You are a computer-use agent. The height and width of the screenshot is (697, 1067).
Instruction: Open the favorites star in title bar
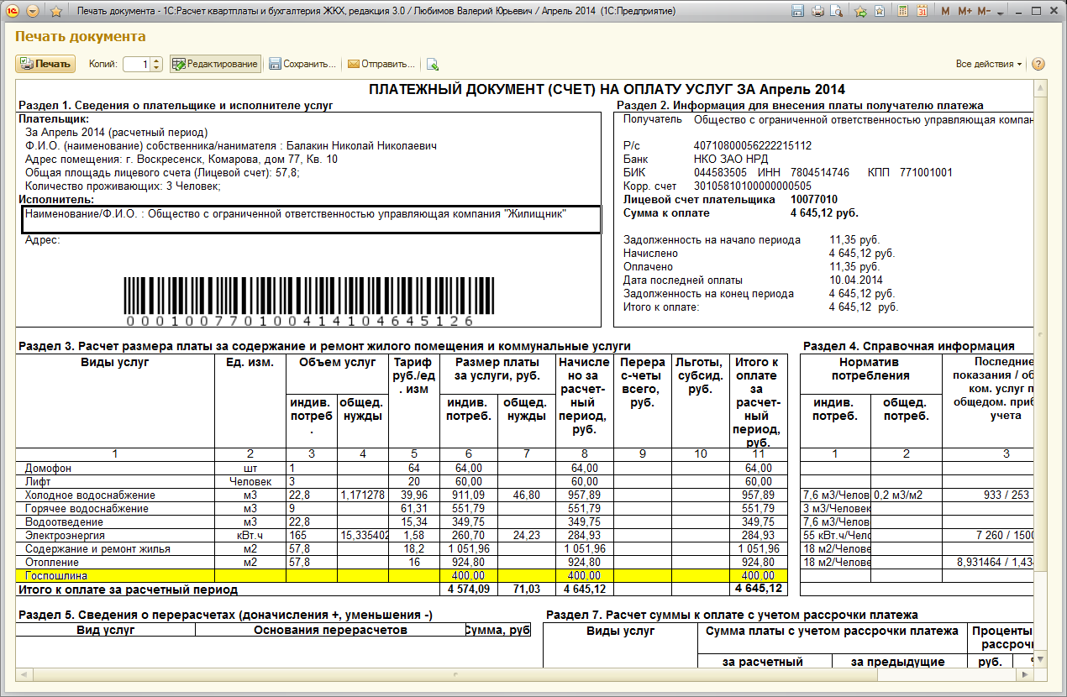[56, 12]
